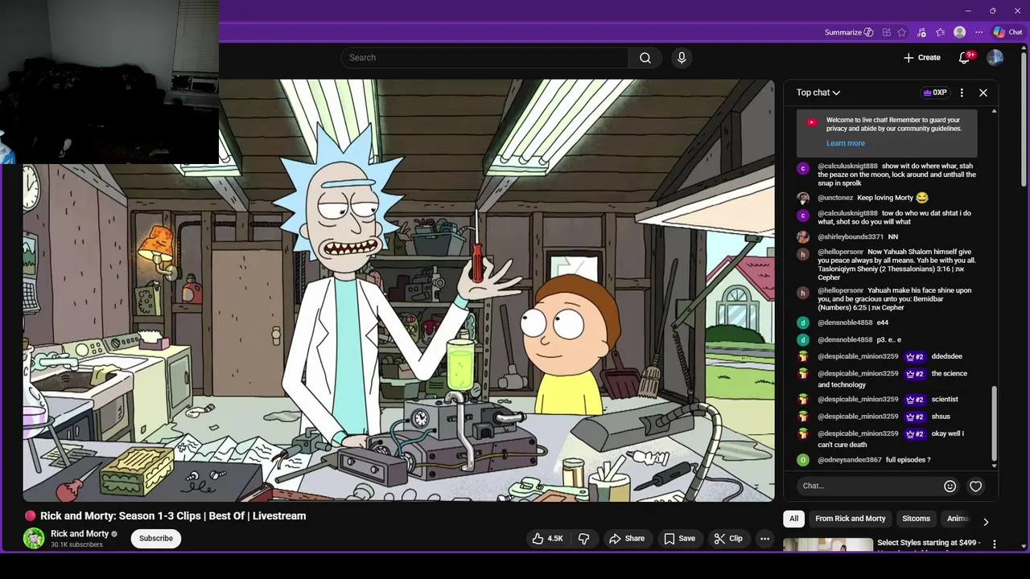Image resolution: width=1030 pixels, height=579 pixels.
Task: Open browser profile avatar
Action: [960, 32]
